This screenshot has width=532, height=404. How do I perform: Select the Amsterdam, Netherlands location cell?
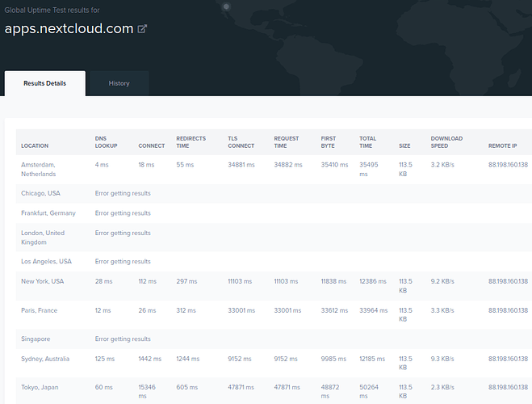tap(38, 169)
